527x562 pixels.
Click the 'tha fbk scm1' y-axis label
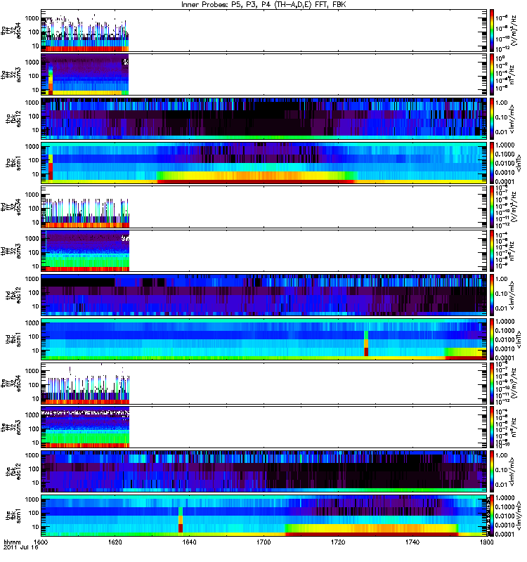13,163
